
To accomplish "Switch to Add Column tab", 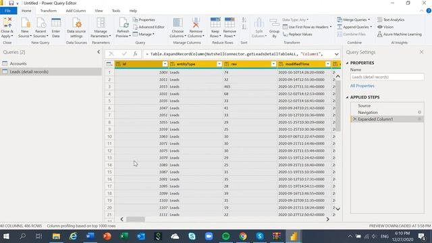I will [76, 11].
